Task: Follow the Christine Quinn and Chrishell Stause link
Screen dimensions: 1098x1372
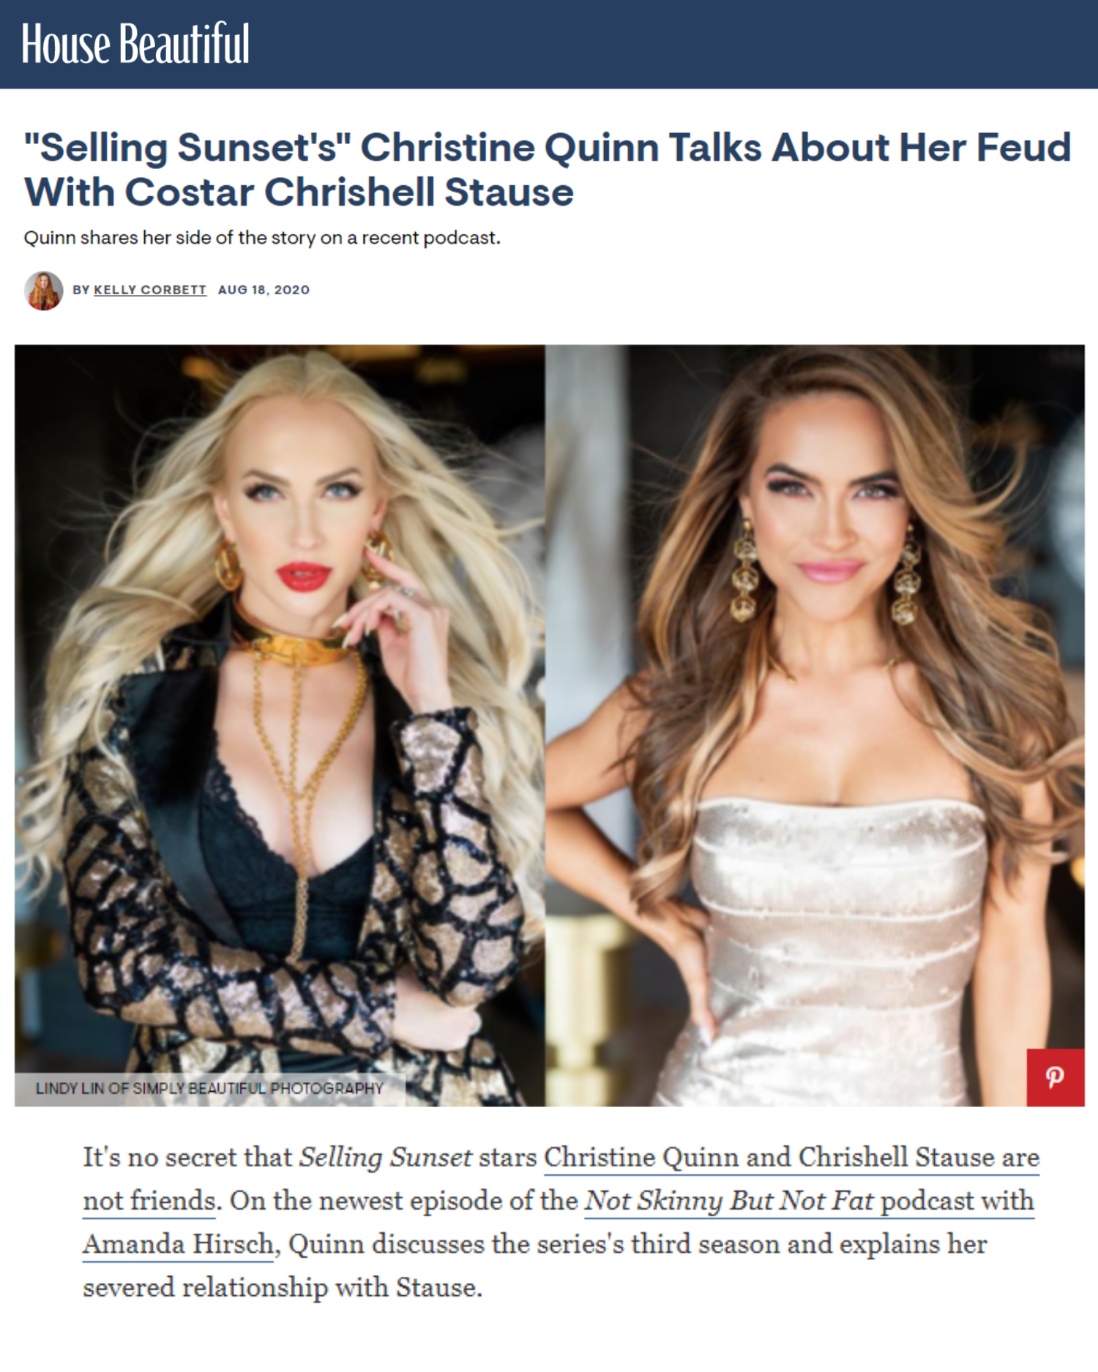Action: pos(791,1157)
